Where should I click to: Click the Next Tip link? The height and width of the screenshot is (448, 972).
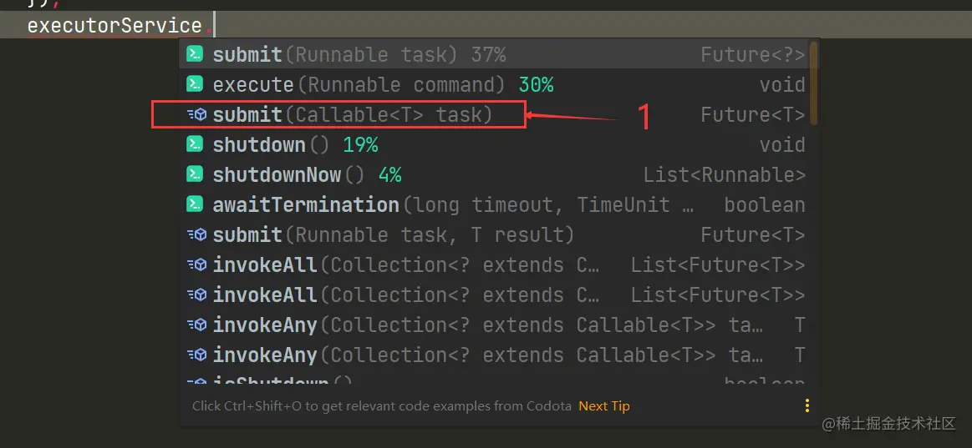coord(603,406)
